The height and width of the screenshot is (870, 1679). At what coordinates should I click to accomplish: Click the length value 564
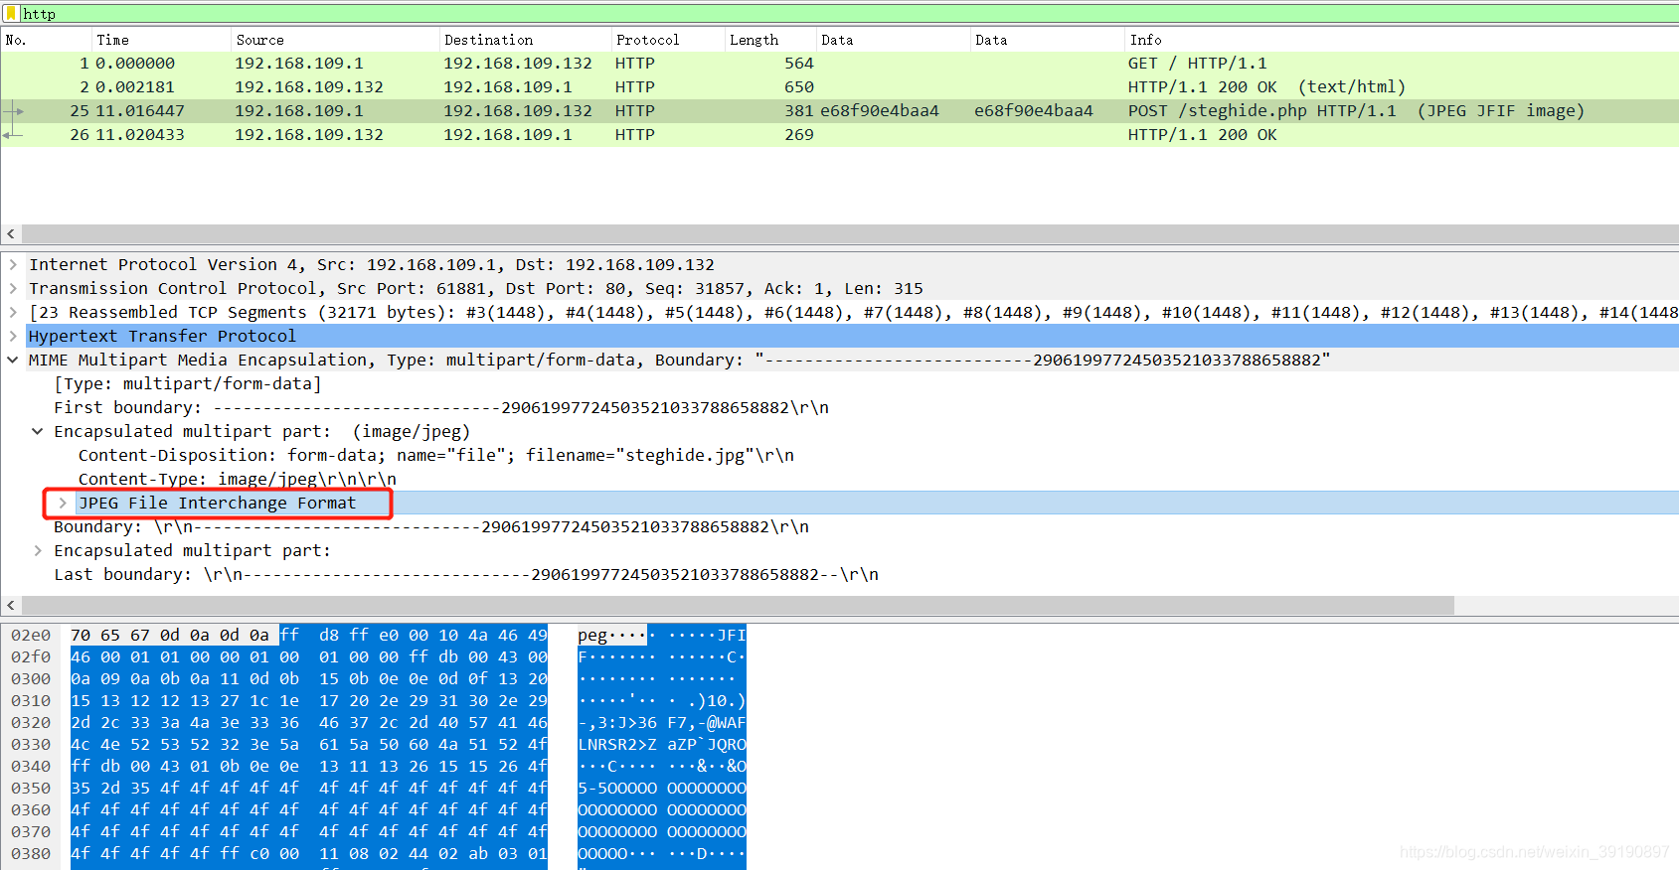799,63
